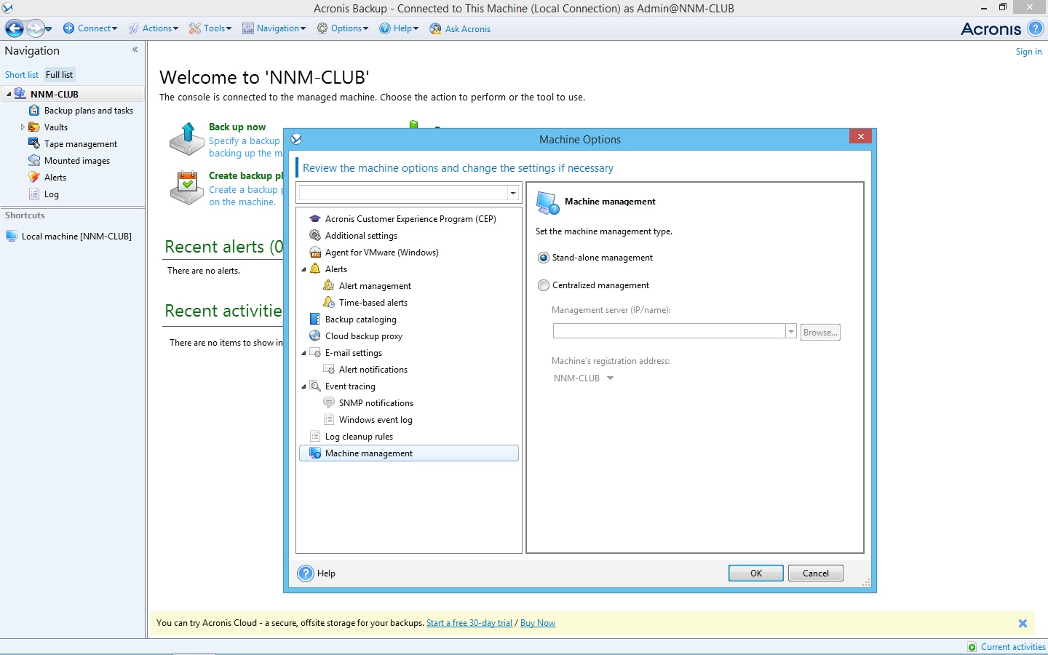This screenshot has height=655, width=1048.
Task: Click the Create backup plan calendar icon
Action: 187,188
